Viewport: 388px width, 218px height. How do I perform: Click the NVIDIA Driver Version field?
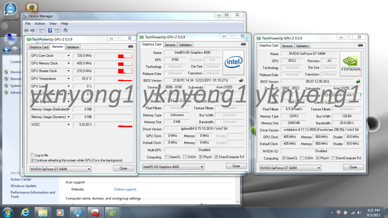point(321,130)
